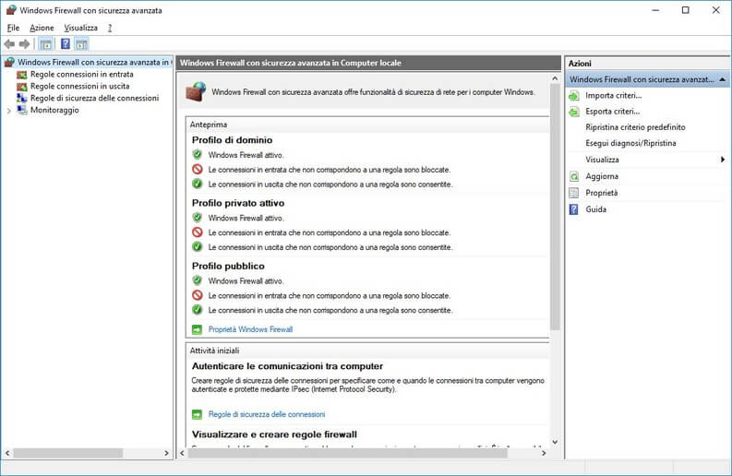Collapse the Azioni section header arrow

(722, 80)
